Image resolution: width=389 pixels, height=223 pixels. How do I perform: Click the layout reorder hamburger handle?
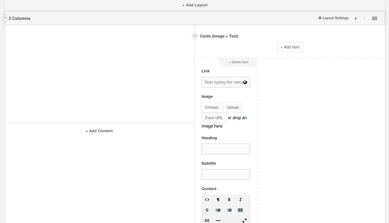[375, 18]
